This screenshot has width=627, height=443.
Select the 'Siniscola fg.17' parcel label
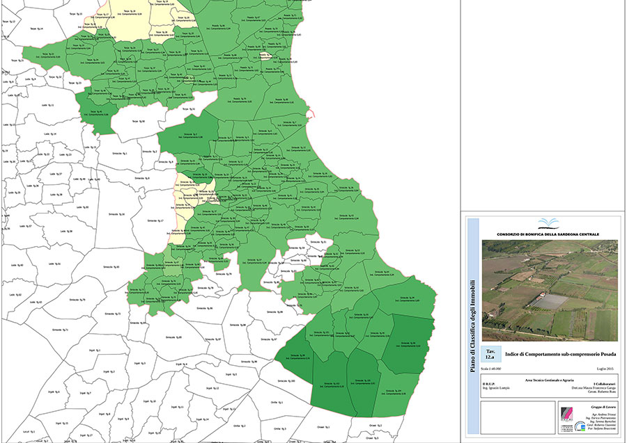tap(155, 220)
